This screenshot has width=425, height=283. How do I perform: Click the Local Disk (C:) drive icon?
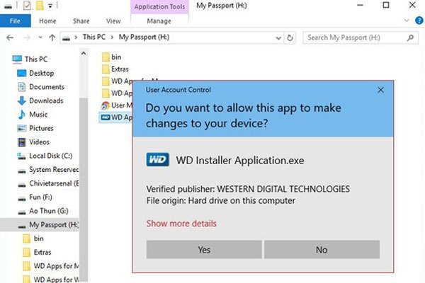pos(21,156)
